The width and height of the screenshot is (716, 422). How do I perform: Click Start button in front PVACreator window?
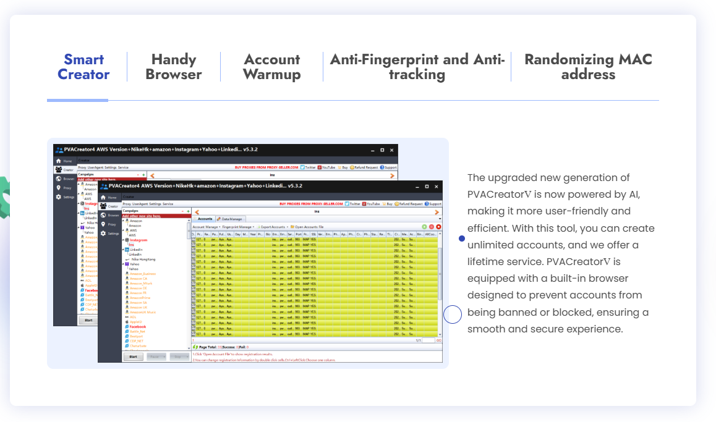133,357
